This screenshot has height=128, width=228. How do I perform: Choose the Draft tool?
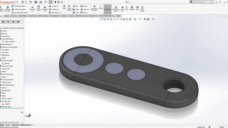tap(76, 9)
